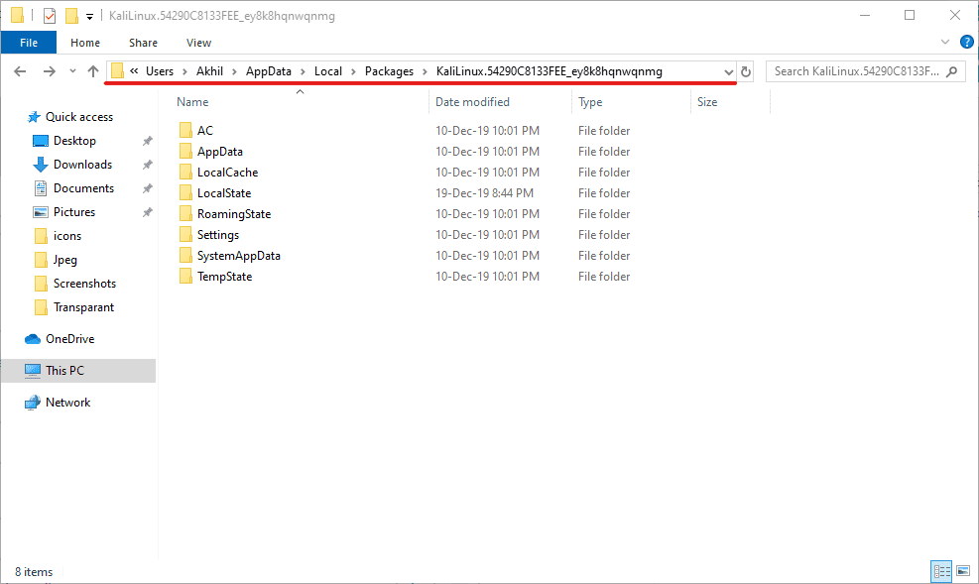Open Explorer help question mark
Viewport: 979px width, 584px height.
[966, 42]
